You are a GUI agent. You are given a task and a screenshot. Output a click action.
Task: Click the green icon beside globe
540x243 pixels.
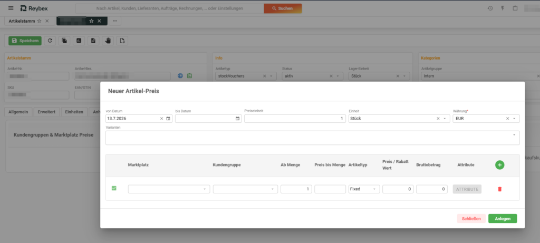pos(189,76)
